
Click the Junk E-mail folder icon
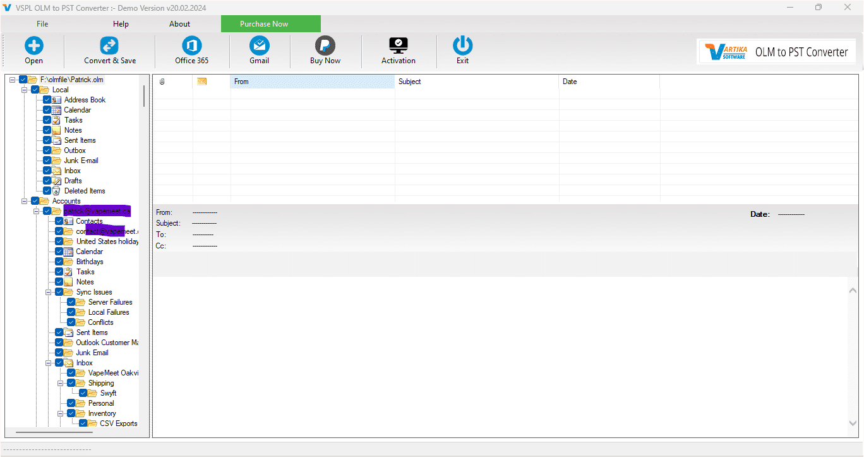tap(57, 161)
